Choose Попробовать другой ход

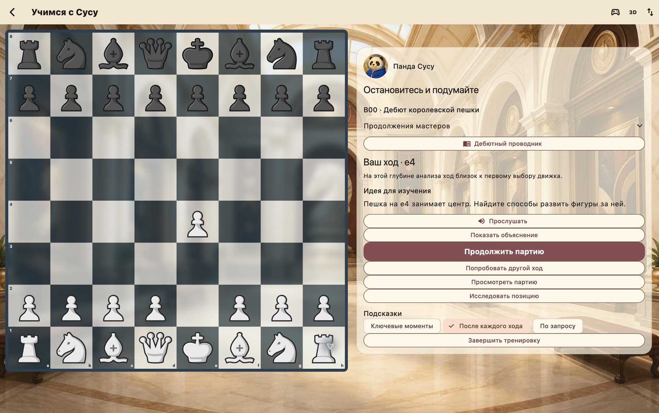coord(504,268)
